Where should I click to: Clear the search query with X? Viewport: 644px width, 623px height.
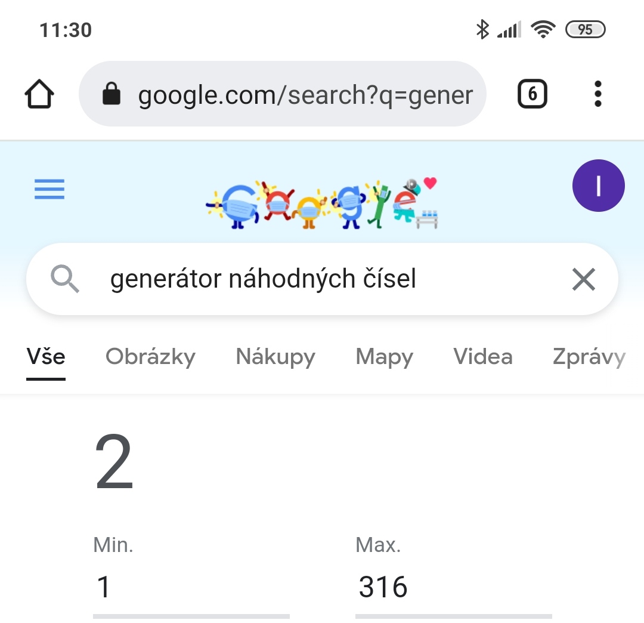(583, 279)
